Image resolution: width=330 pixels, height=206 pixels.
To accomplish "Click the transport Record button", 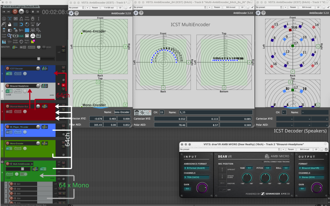I will tap(15, 11).
